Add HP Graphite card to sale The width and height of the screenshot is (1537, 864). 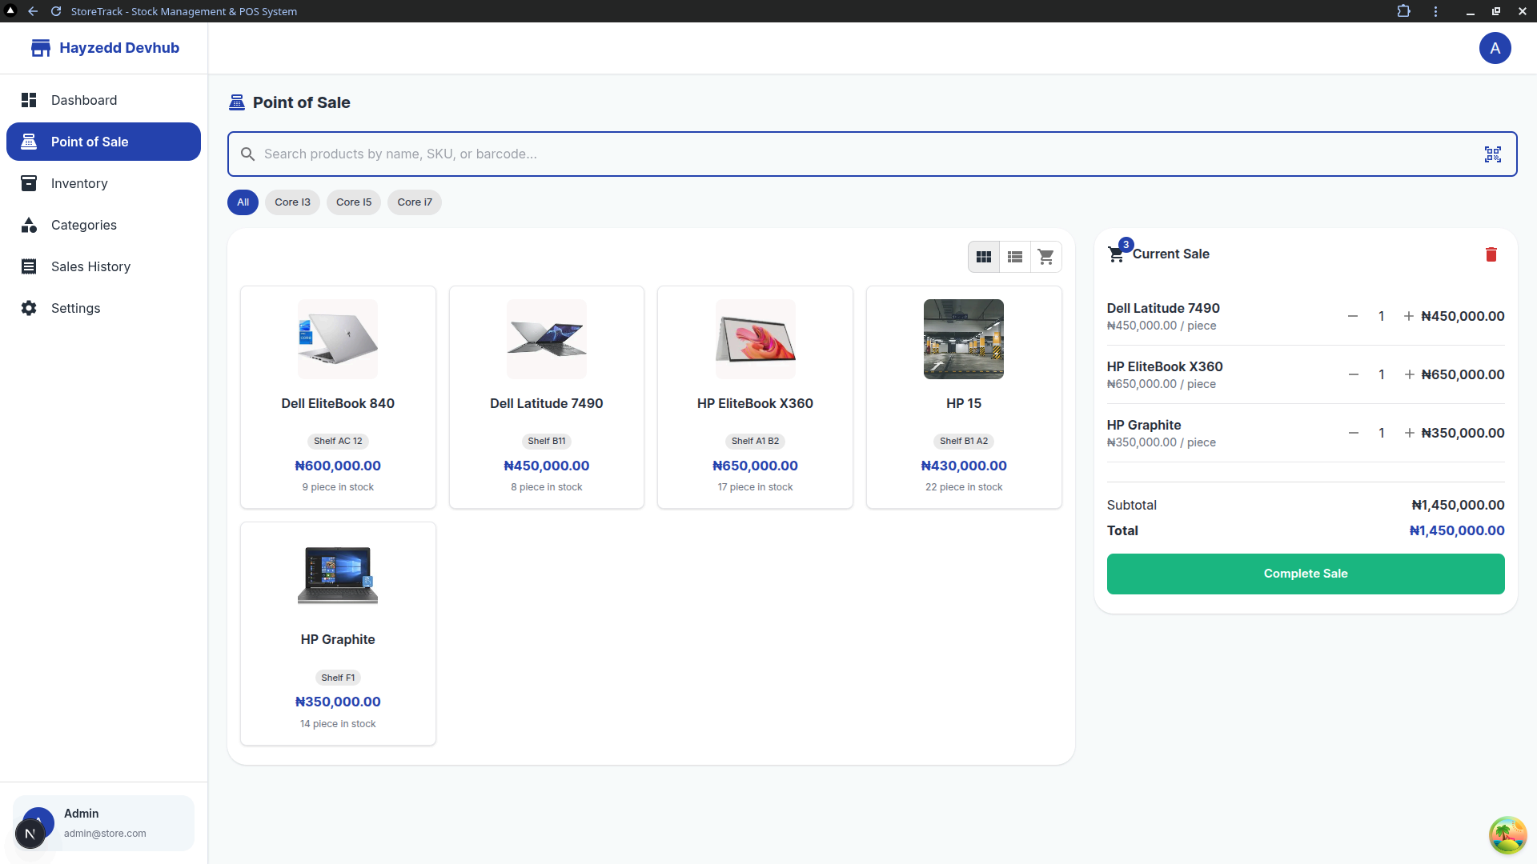click(338, 634)
